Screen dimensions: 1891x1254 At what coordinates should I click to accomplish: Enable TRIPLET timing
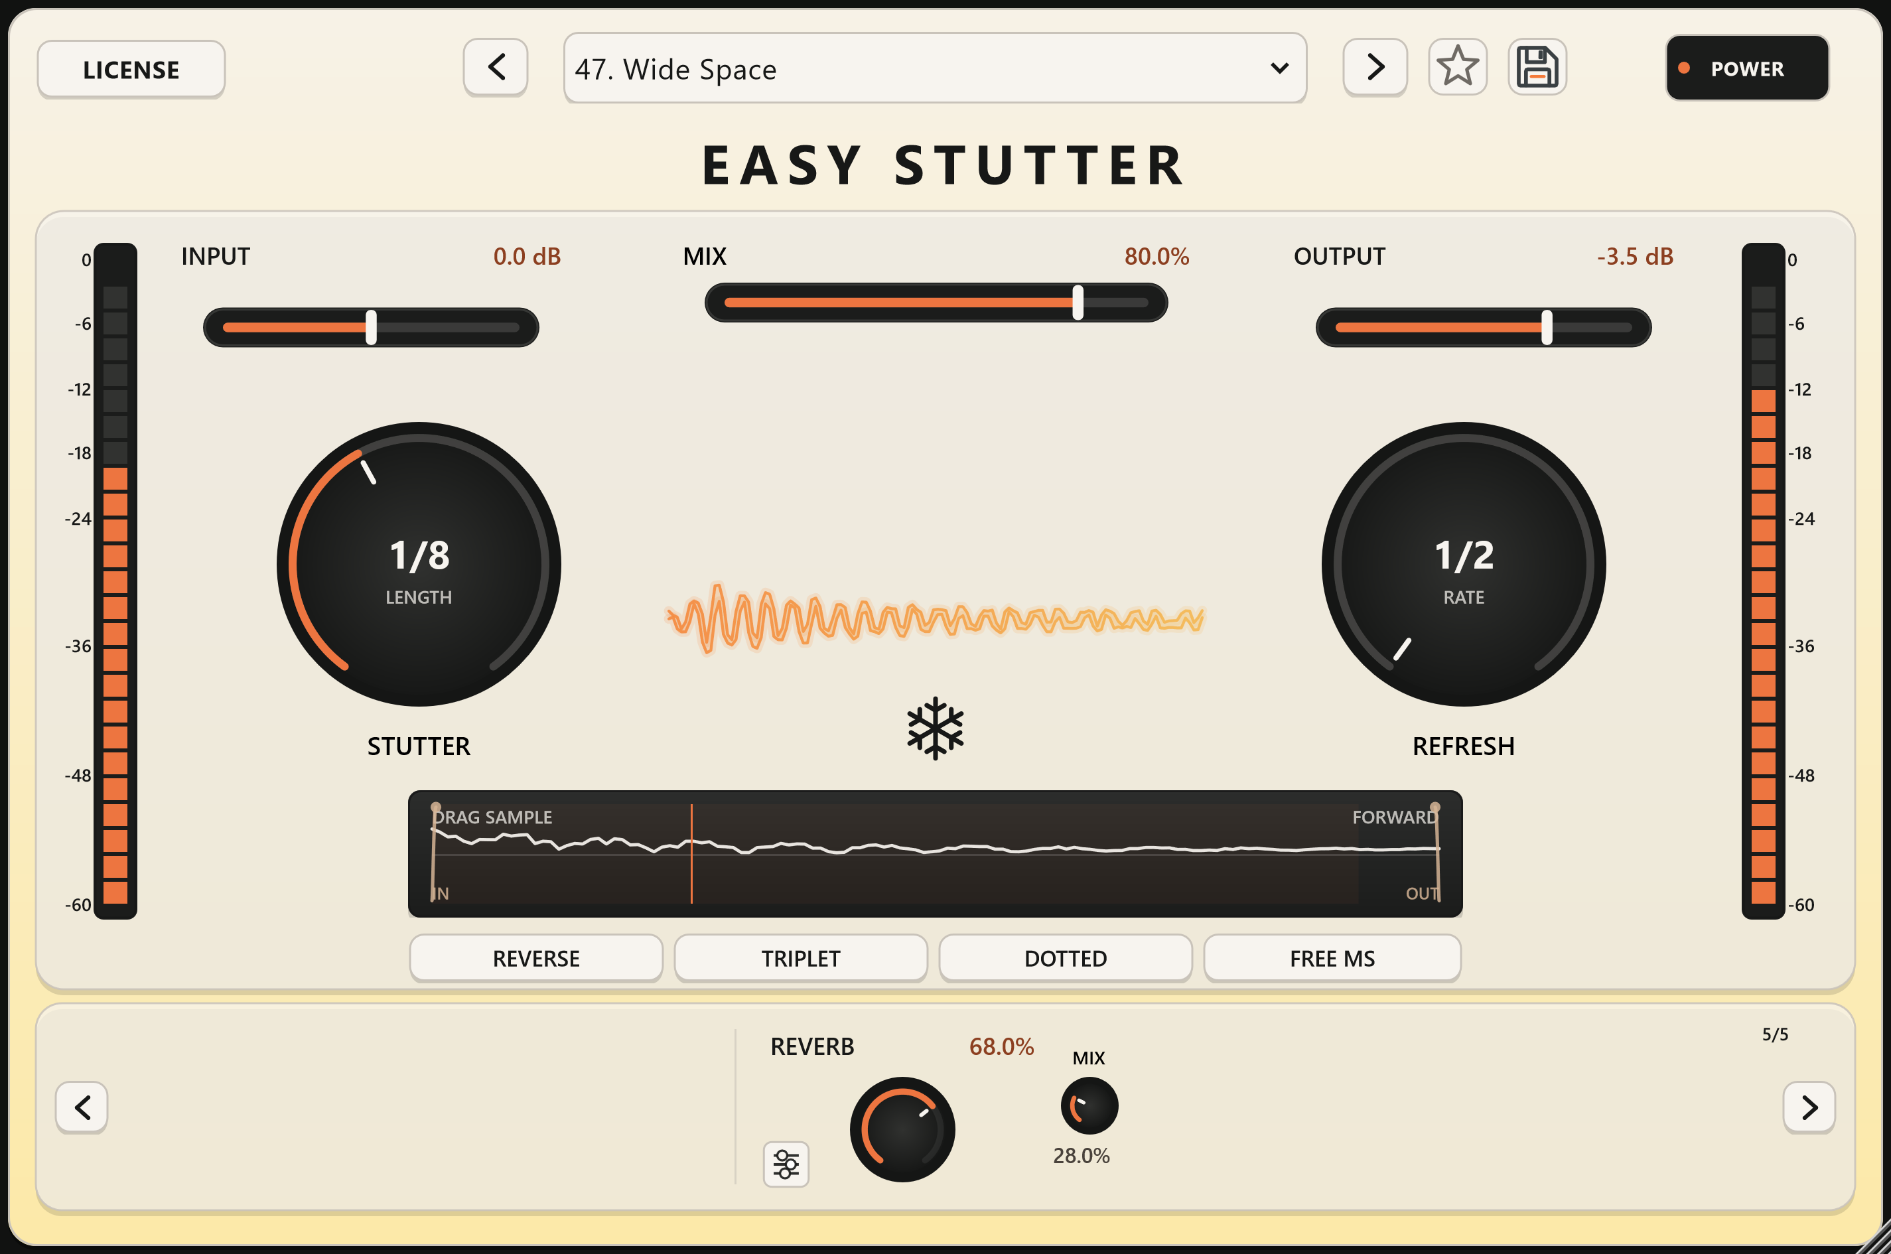pyautogui.click(x=800, y=958)
